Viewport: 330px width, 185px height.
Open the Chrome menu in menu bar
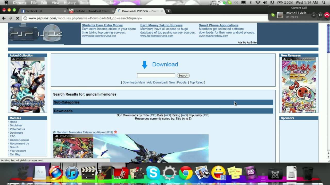pyautogui.click(x=20, y=3)
